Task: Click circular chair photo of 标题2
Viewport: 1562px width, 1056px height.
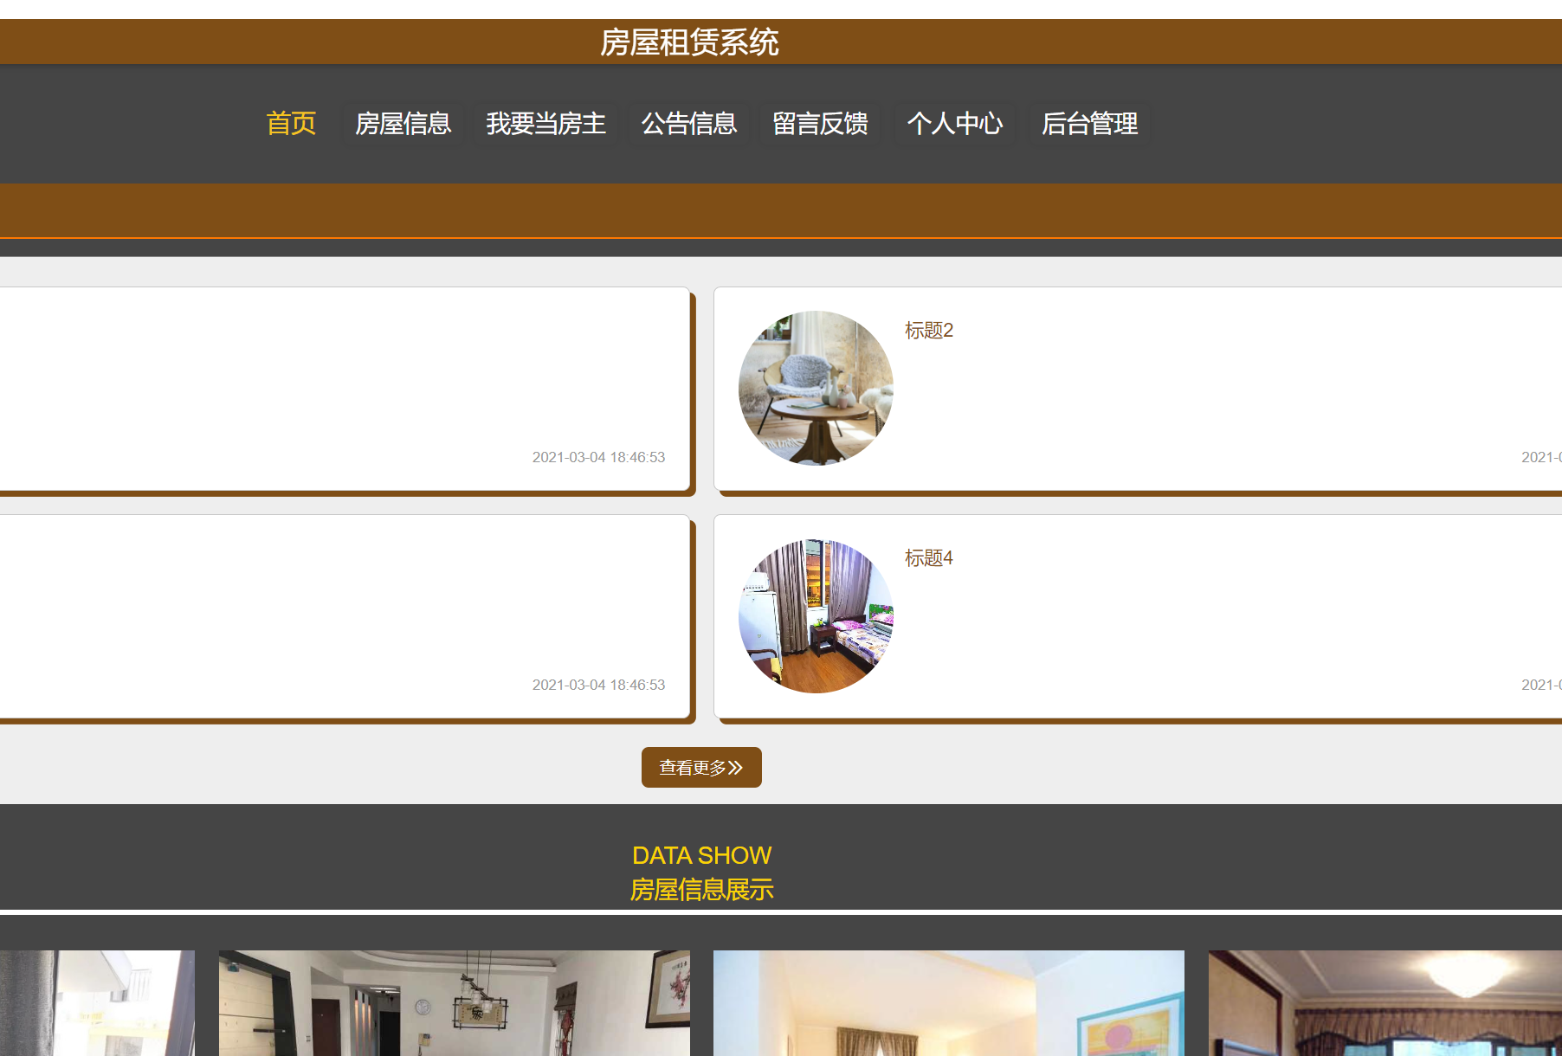Action: tap(816, 388)
